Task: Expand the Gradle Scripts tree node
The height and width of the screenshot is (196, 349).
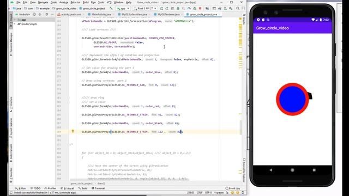Action: 15,24
